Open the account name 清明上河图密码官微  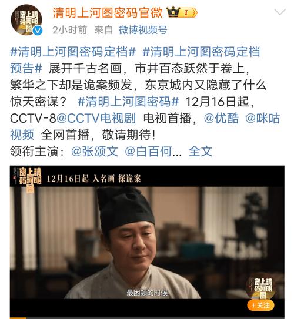click(108, 12)
